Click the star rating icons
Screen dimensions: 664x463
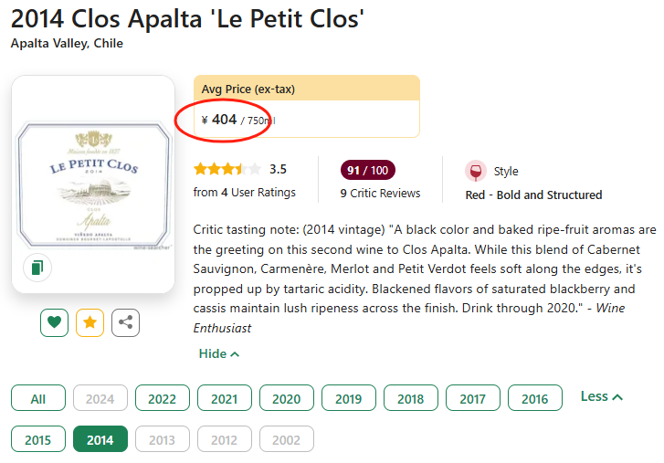point(227,169)
